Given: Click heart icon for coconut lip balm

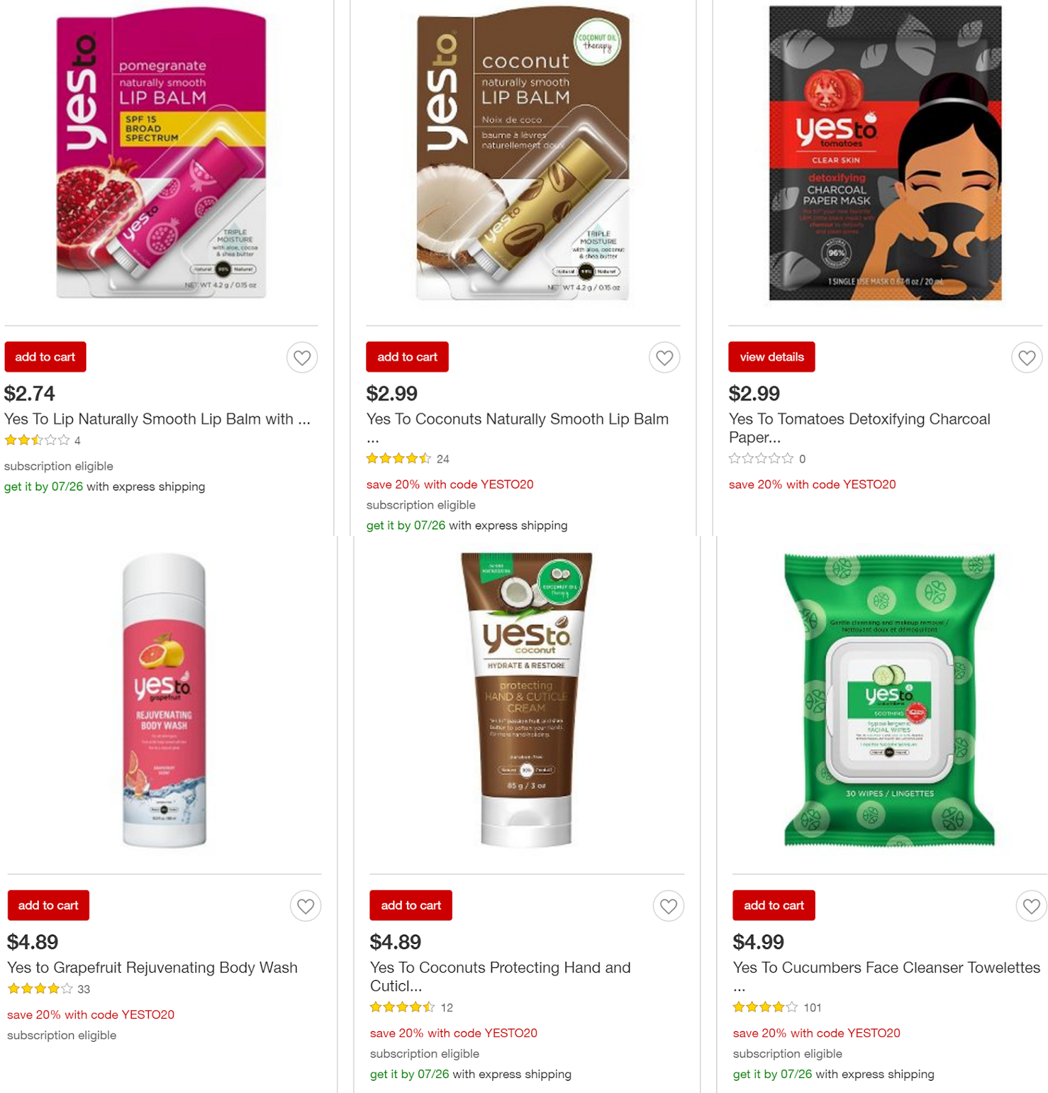Looking at the screenshot, I should (x=664, y=357).
